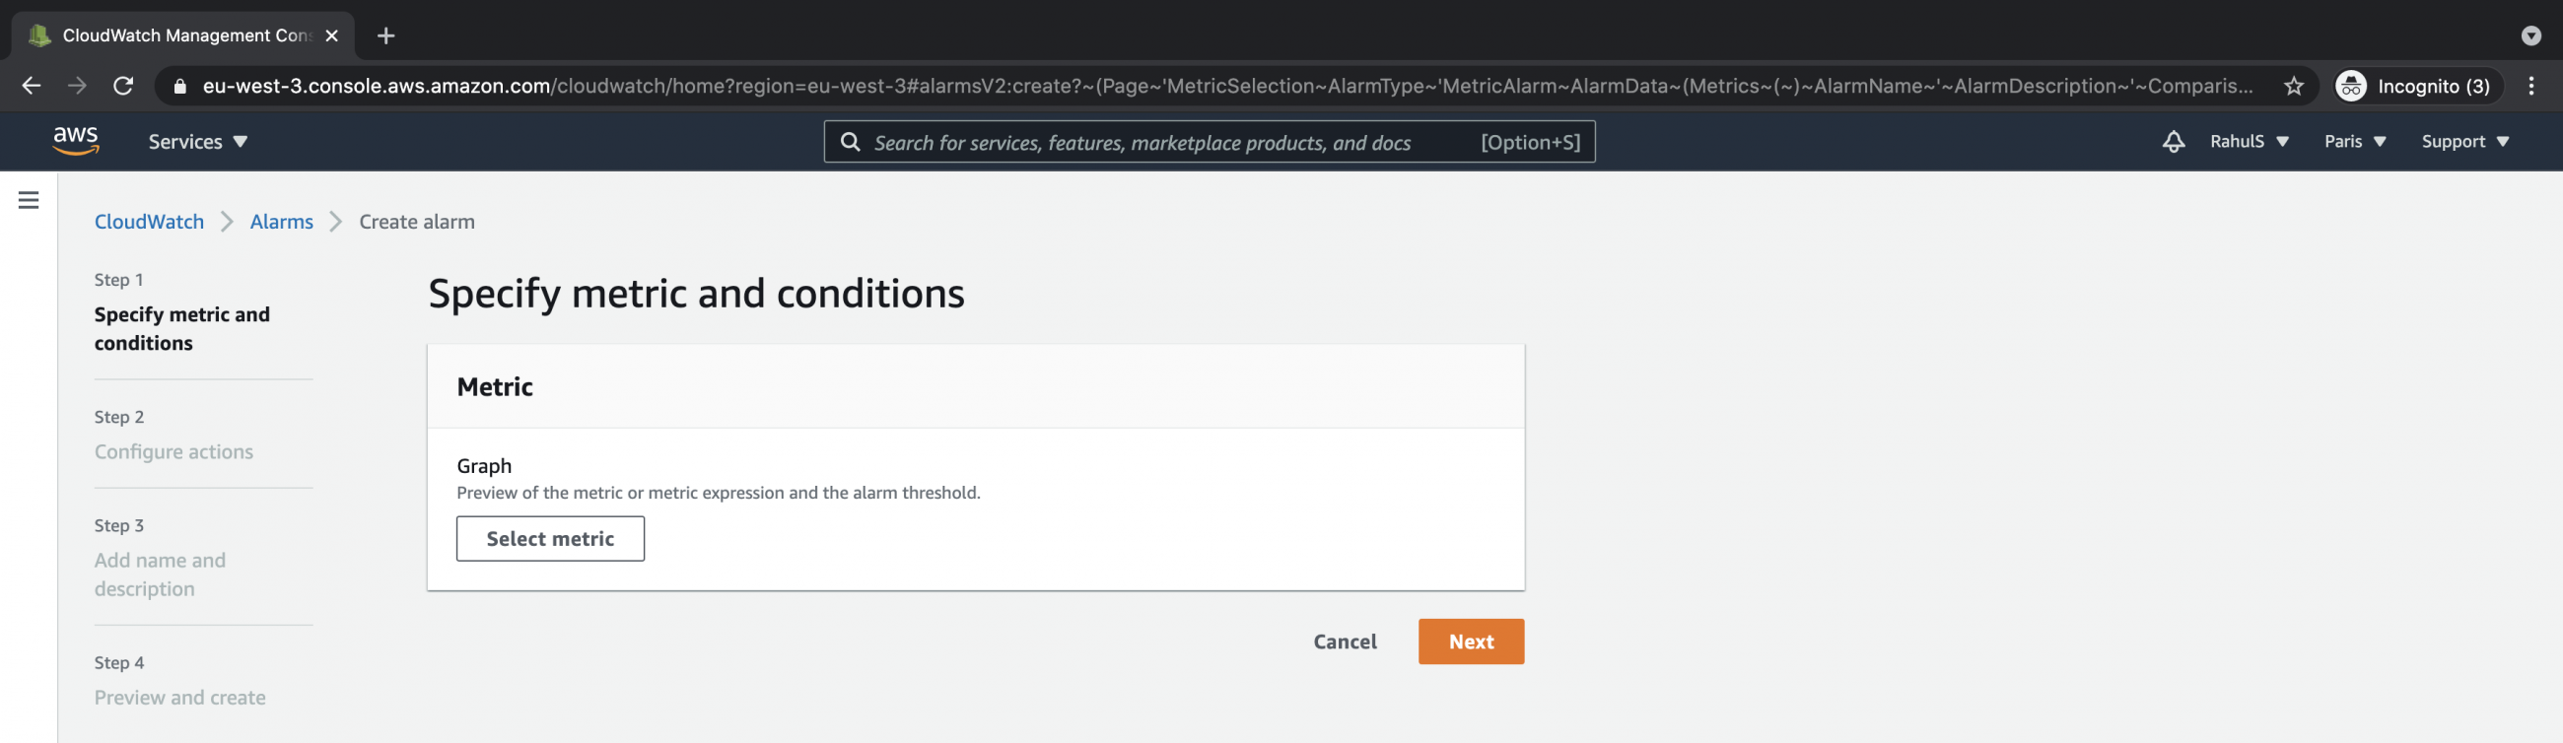Reload the page using the refresh icon
Image resolution: width=2563 pixels, height=743 pixels.
pos(123,87)
